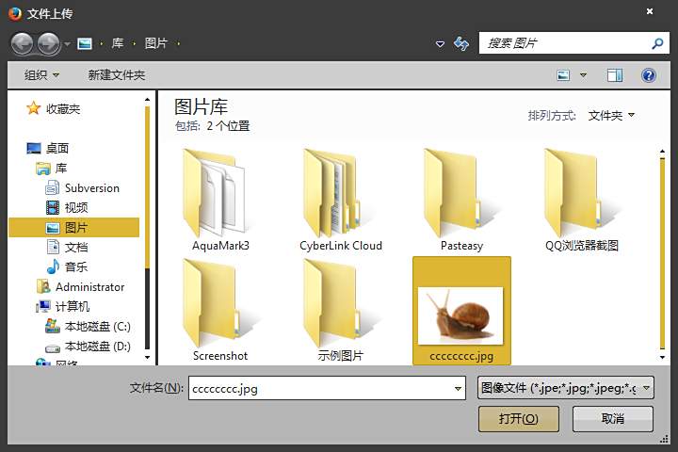The width and height of the screenshot is (678, 452).
Task: Click navigation pane scrollbar down arrow
Action: (x=148, y=357)
